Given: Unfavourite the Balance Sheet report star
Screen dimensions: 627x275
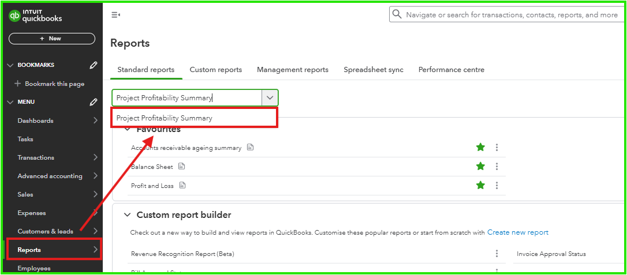Looking at the screenshot, I should point(480,167).
